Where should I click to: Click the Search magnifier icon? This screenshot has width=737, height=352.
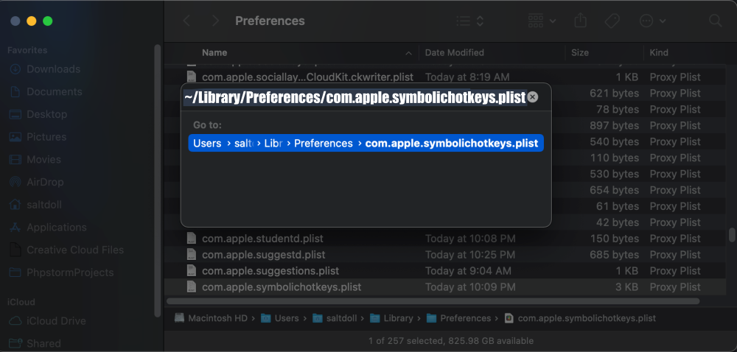click(715, 21)
